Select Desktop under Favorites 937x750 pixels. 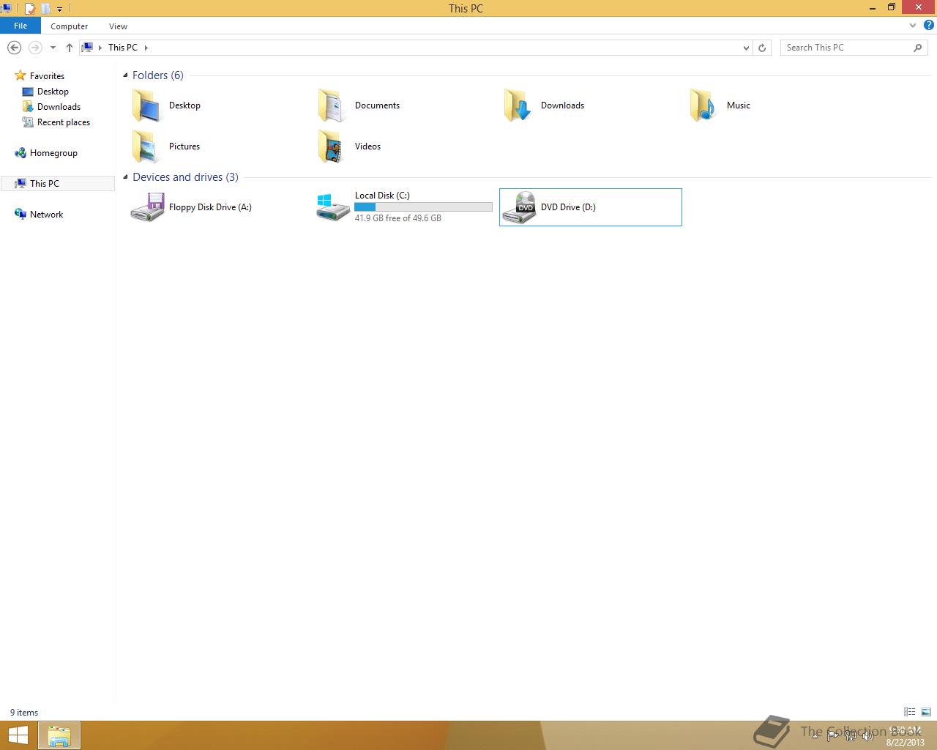pyautogui.click(x=53, y=92)
